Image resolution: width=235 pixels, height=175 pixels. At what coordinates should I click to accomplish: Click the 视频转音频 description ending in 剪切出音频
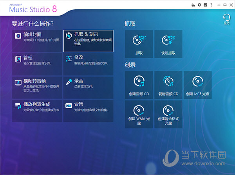click(41, 88)
